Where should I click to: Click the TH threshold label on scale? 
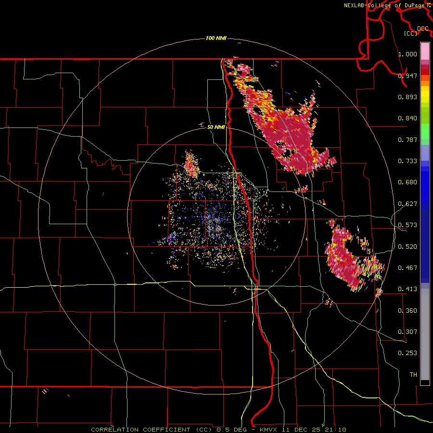(413, 375)
